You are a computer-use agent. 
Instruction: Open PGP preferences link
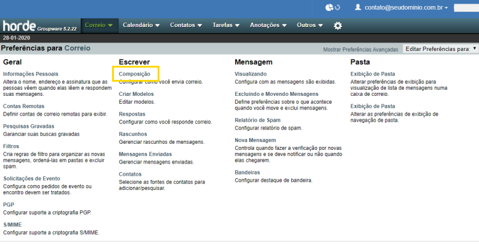click(x=9, y=205)
